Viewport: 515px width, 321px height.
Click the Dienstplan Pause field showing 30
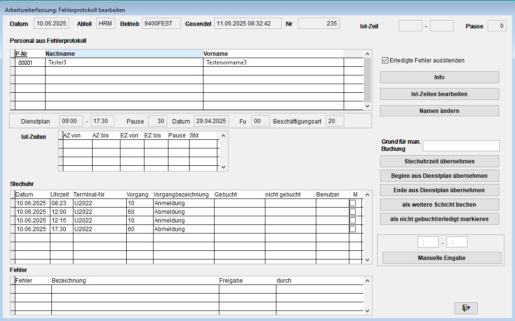(x=157, y=121)
